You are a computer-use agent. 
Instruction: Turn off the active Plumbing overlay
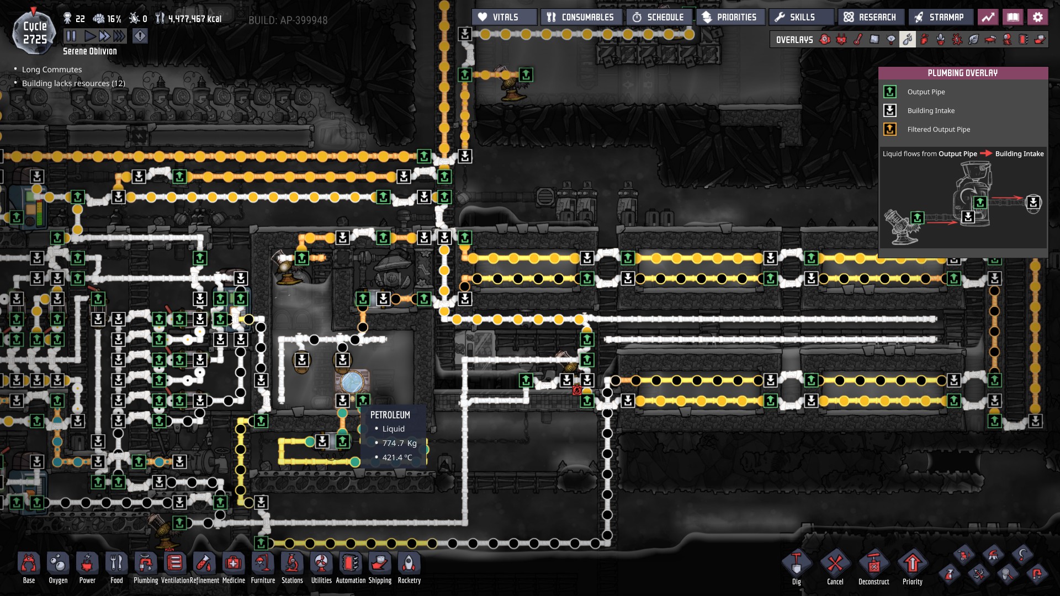(x=908, y=40)
